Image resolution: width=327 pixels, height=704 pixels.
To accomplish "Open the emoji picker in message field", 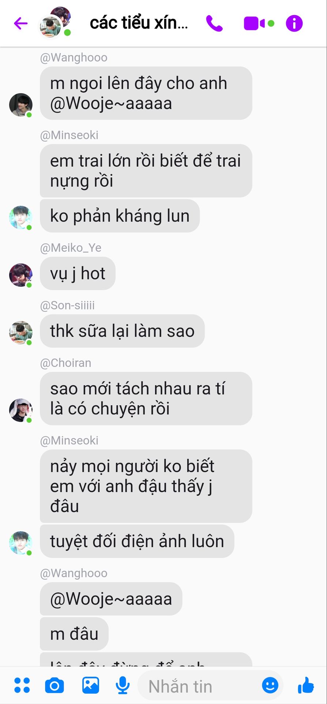I will (x=270, y=685).
